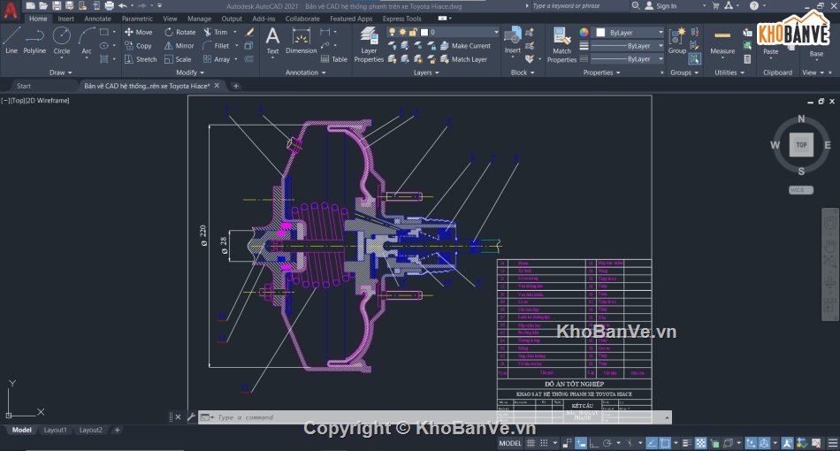Image resolution: width=840 pixels, height=451 pixels.
Task: Expand the Draw panel
Action: (x=60, y=73)
